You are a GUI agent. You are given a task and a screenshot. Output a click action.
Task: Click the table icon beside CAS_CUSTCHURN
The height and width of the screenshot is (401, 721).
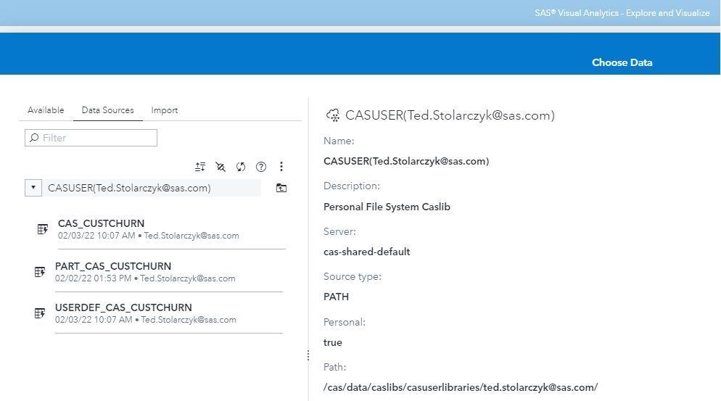42,229
